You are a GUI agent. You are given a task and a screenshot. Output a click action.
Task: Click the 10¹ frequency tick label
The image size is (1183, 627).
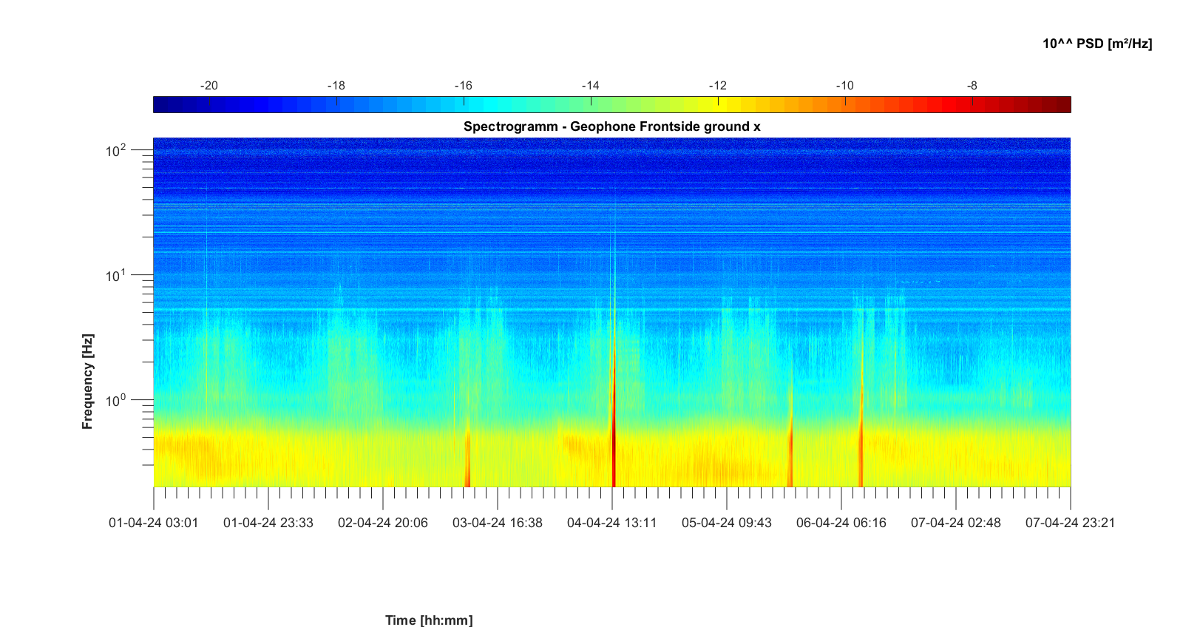116,276
